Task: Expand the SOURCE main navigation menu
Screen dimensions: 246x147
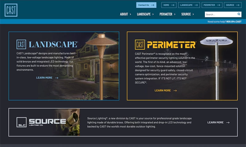Action: (188, 14)
